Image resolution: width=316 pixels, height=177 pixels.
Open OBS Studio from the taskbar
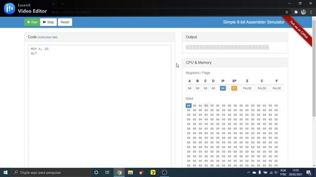tap(164, 173)
